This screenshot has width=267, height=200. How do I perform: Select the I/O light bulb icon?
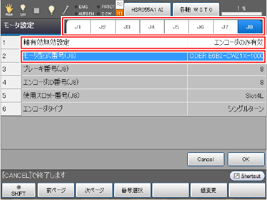23,10
